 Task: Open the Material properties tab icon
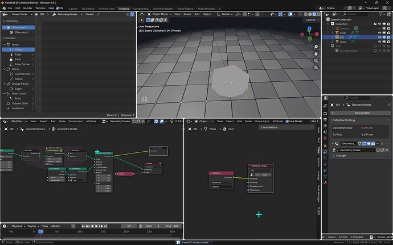point(325,182)
